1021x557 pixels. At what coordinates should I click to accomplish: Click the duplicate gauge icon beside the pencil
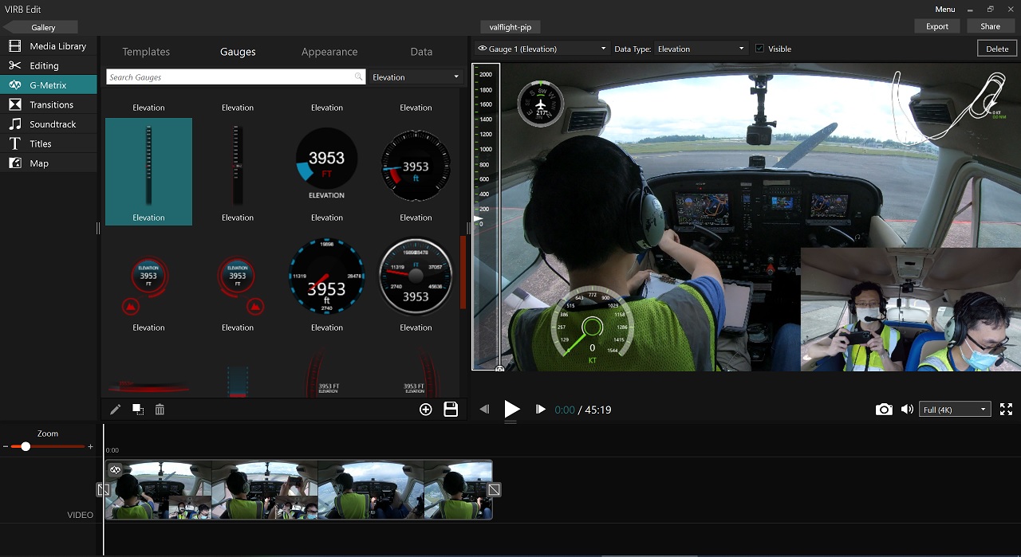[138, 410]
